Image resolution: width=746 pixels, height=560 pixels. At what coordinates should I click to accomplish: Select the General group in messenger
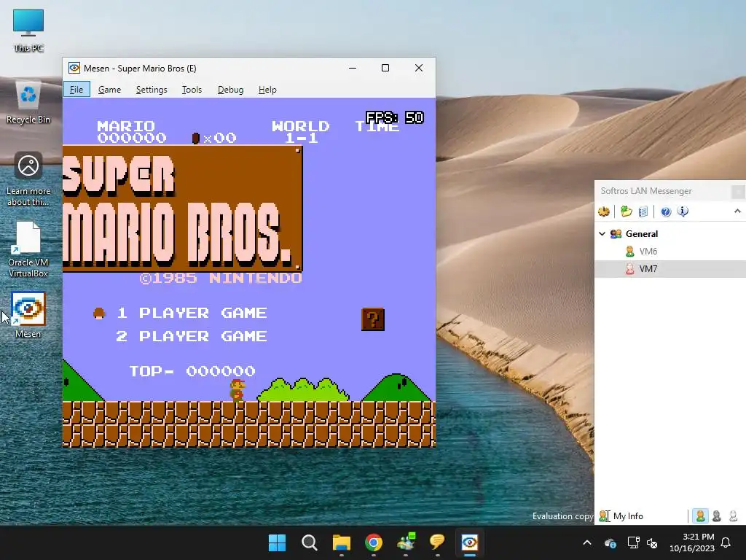click(642, 234)
